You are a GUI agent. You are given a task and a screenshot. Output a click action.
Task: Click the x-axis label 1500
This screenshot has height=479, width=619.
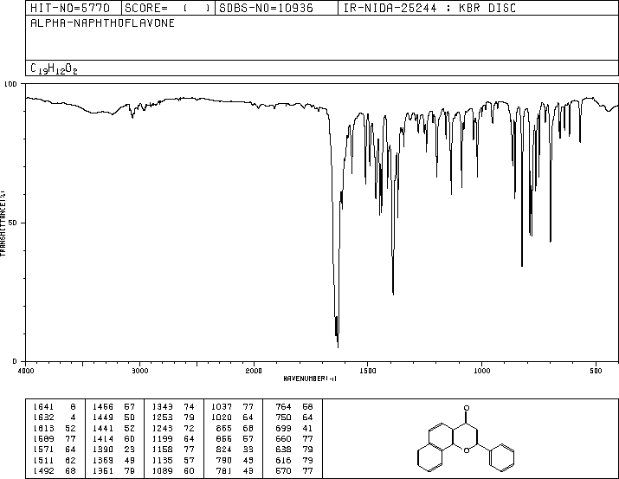368,371
